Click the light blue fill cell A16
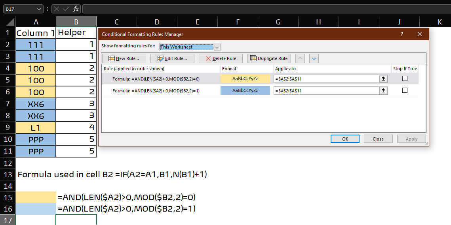 pos(36,209)
